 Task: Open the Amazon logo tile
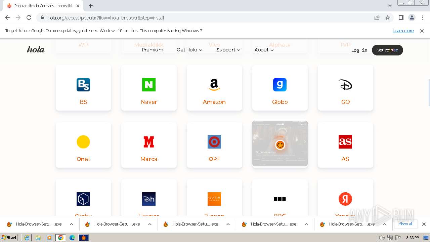click(214, 85)
